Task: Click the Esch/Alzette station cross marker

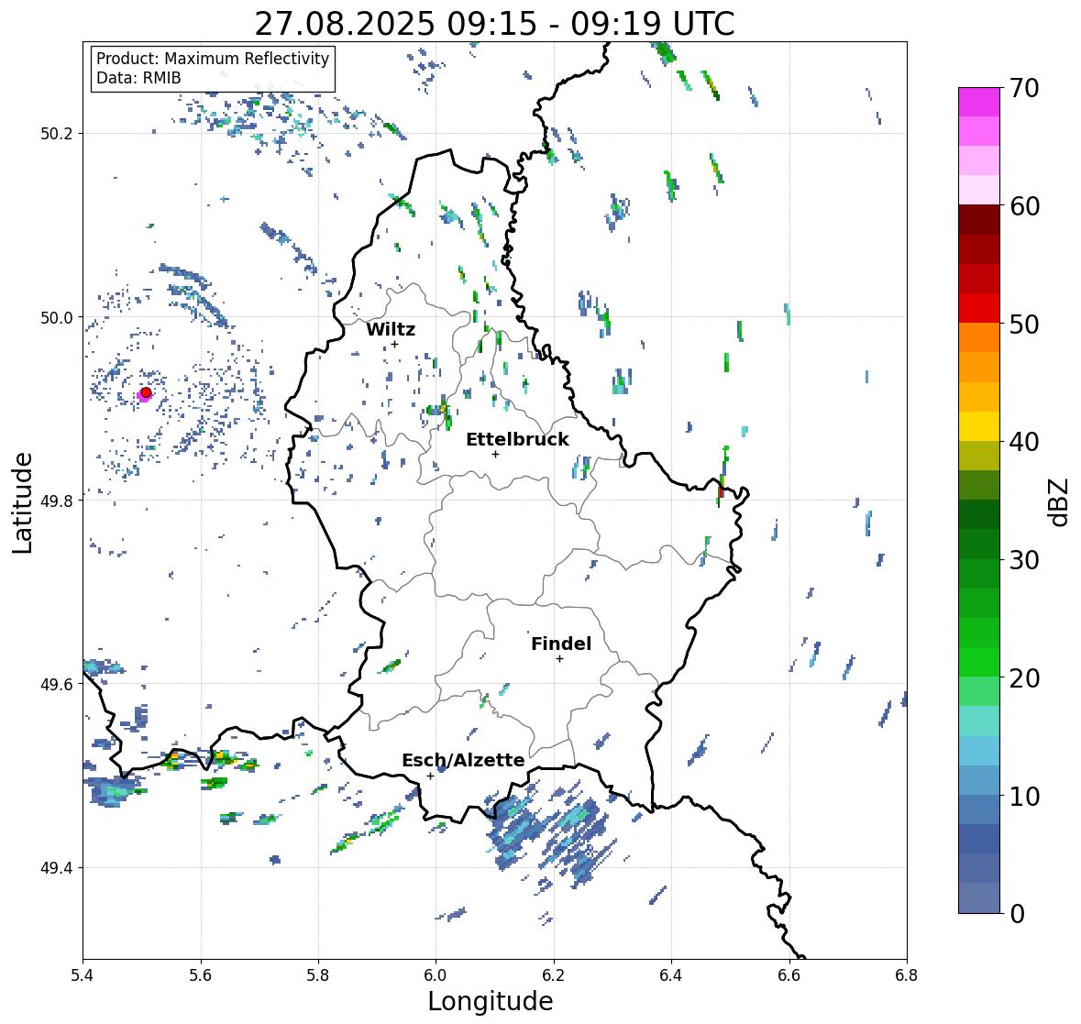Action: pyautogui.click(x=430, y=776)
